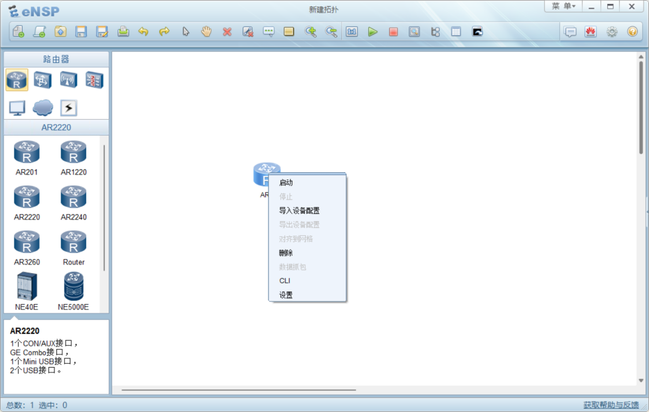This screenshot has height=412, width=649.
Task: Reset zoom to 1:1 size
Action: 351,32
